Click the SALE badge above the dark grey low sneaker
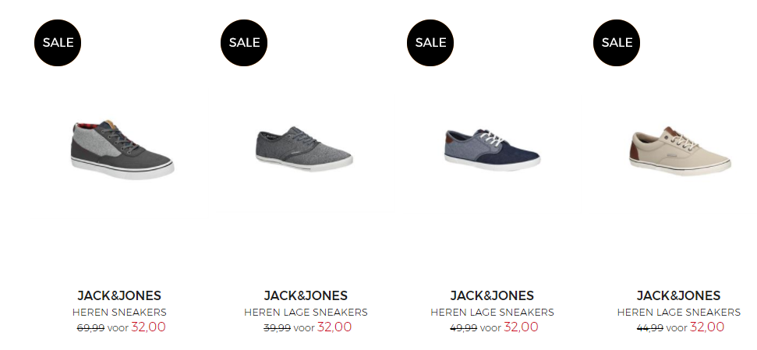This screenshot has height=350, width=757. 244,43
